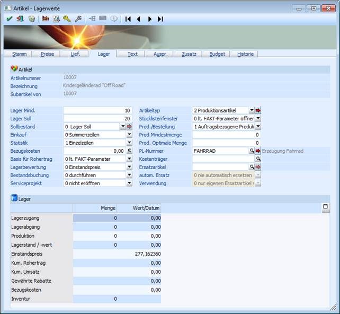Click the recycle bin delete icon
The image size is (340, 314).
tap(32, 19)
